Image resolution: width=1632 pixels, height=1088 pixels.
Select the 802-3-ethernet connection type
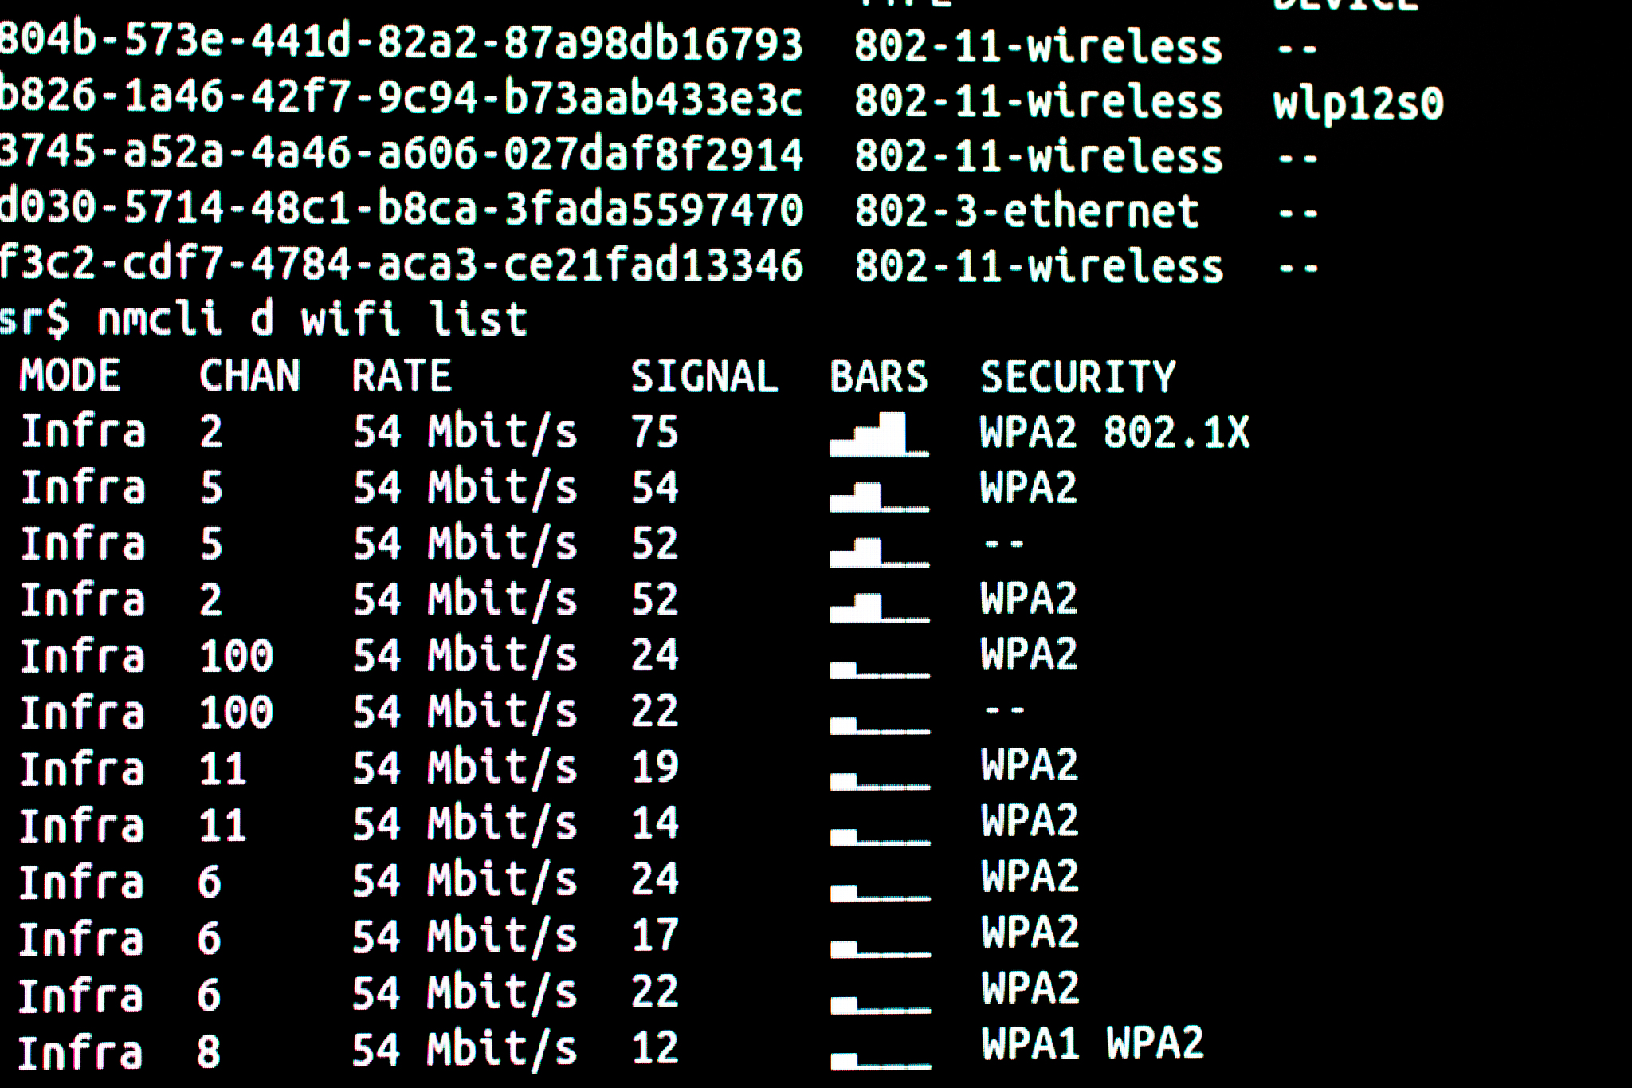tap(1026, 211)
